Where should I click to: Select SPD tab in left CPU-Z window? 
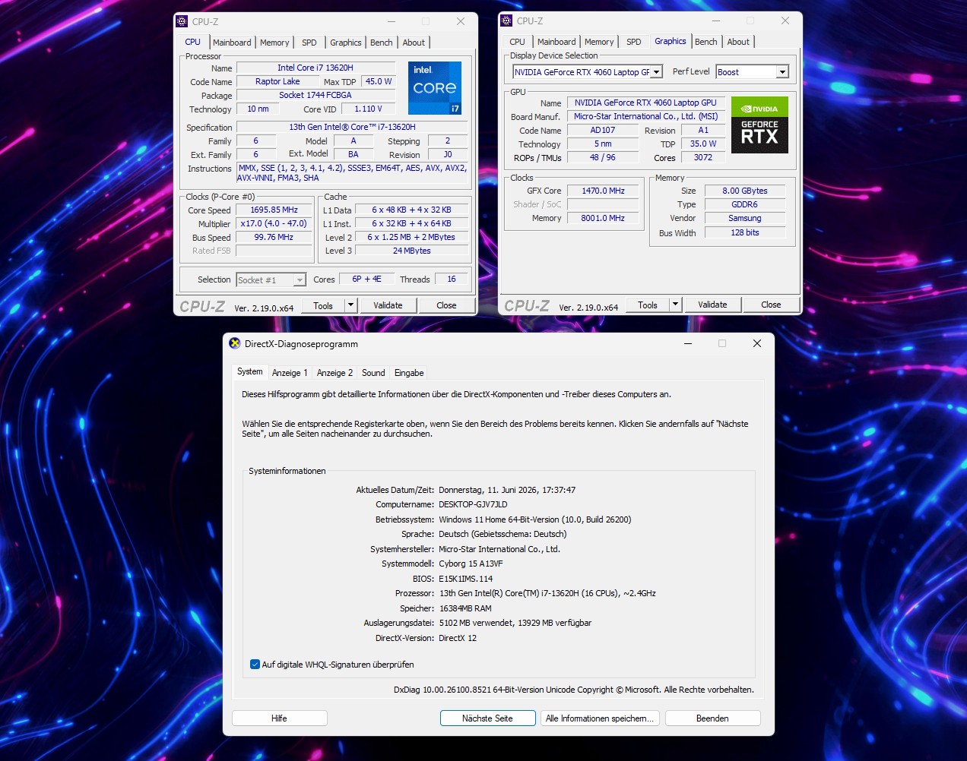point(309,43)
